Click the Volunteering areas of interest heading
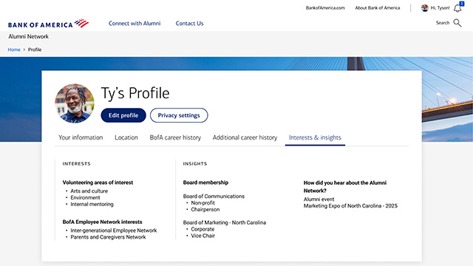 click(98, 183)
